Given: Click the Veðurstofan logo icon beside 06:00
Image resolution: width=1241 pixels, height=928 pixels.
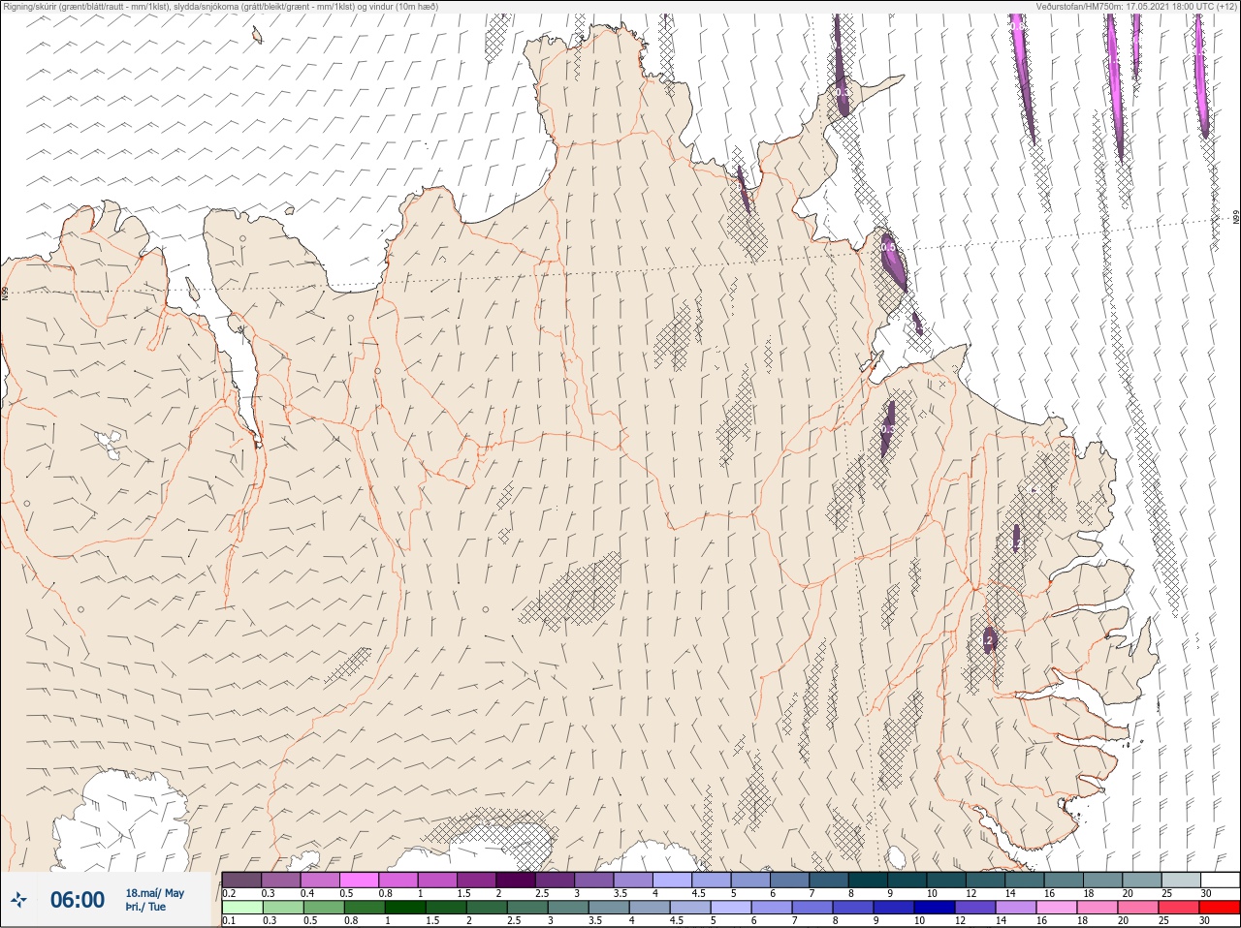Looking at the screenshot, I should (x=18, y=900).
